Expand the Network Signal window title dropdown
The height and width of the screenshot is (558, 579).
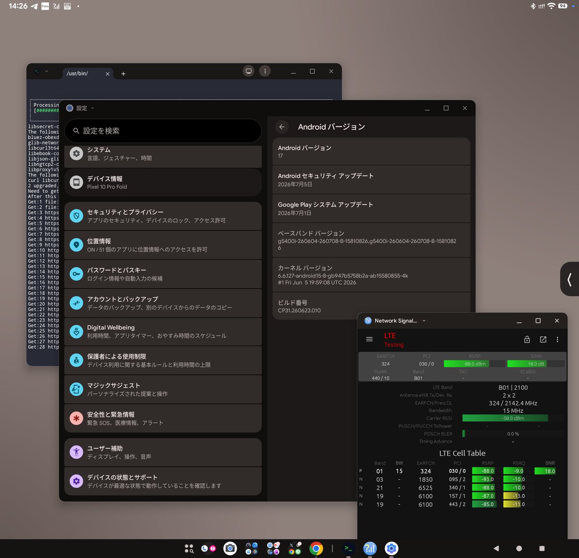pyautogui.click(x=424, y=320)
